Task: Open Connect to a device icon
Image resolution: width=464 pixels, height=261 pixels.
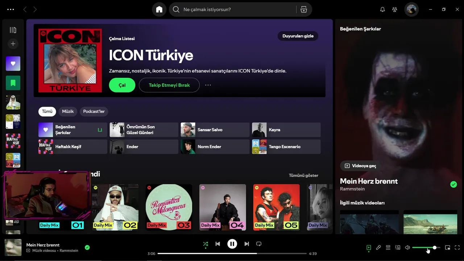Action: point(398,248)
